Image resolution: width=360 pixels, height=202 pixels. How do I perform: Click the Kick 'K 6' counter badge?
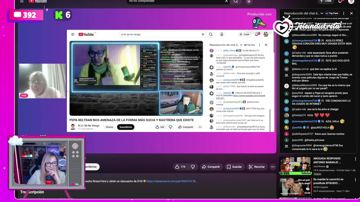63,15
